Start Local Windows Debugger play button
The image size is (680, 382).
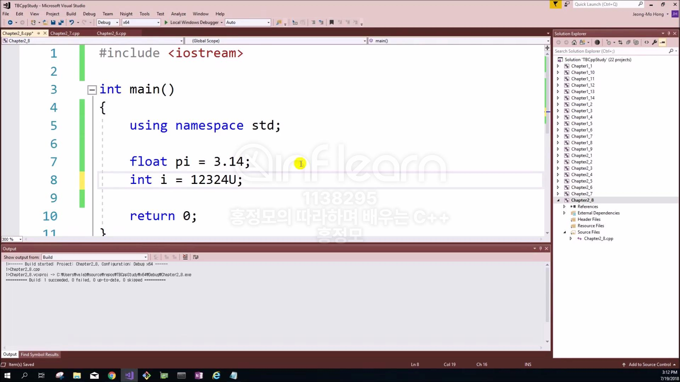(166, 22)
